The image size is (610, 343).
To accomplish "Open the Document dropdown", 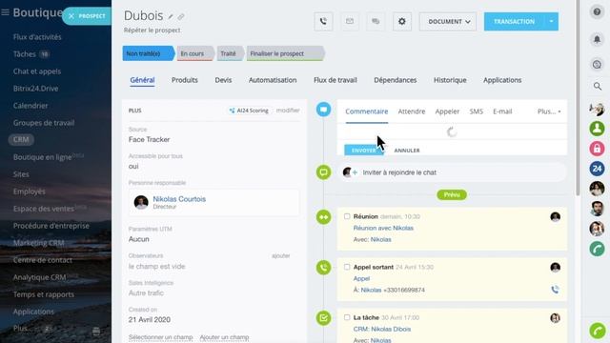I will (x=448, y=21).
